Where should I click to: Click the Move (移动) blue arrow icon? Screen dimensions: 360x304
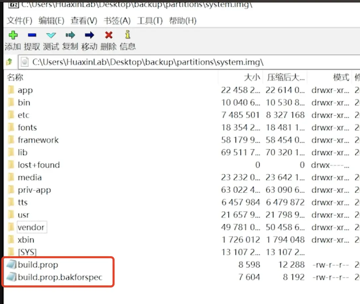tap(89, 35)
